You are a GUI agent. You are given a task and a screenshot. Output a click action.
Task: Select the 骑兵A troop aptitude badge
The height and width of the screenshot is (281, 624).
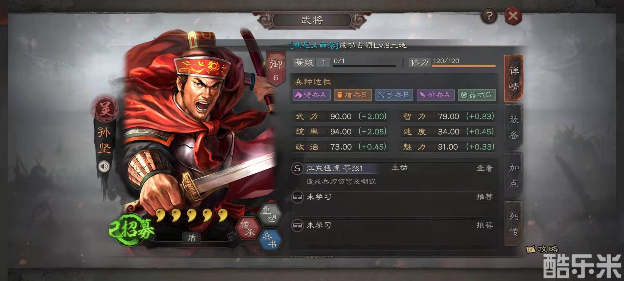click(x=311, y=95)
